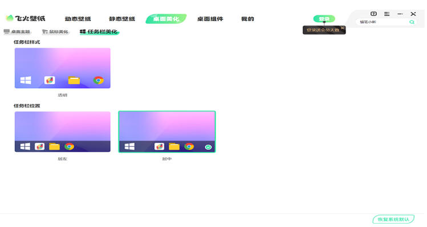
Task: Click the 居左 caption label
Action: click(x=63, y=159)
